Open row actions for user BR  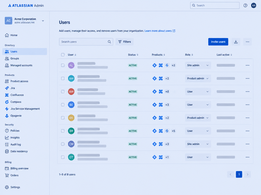tap(247, 131)
